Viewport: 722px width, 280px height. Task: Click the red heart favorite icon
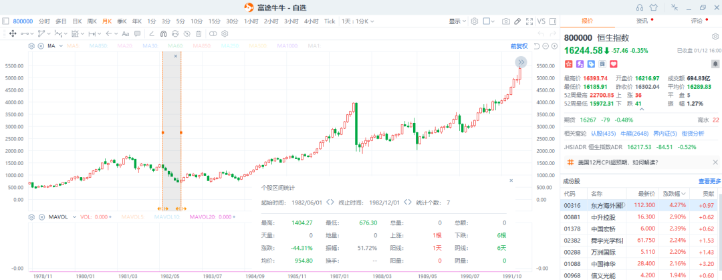(613, 64)
